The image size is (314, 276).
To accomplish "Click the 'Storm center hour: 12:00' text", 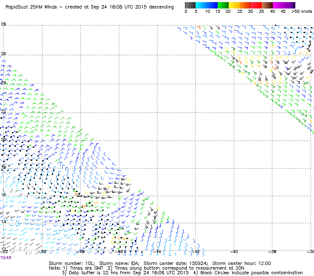I will (x=241, y=263).
